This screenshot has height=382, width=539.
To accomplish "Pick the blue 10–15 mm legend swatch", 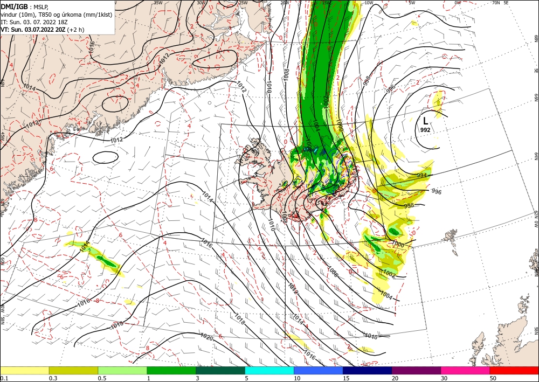I will pos(319,370).
